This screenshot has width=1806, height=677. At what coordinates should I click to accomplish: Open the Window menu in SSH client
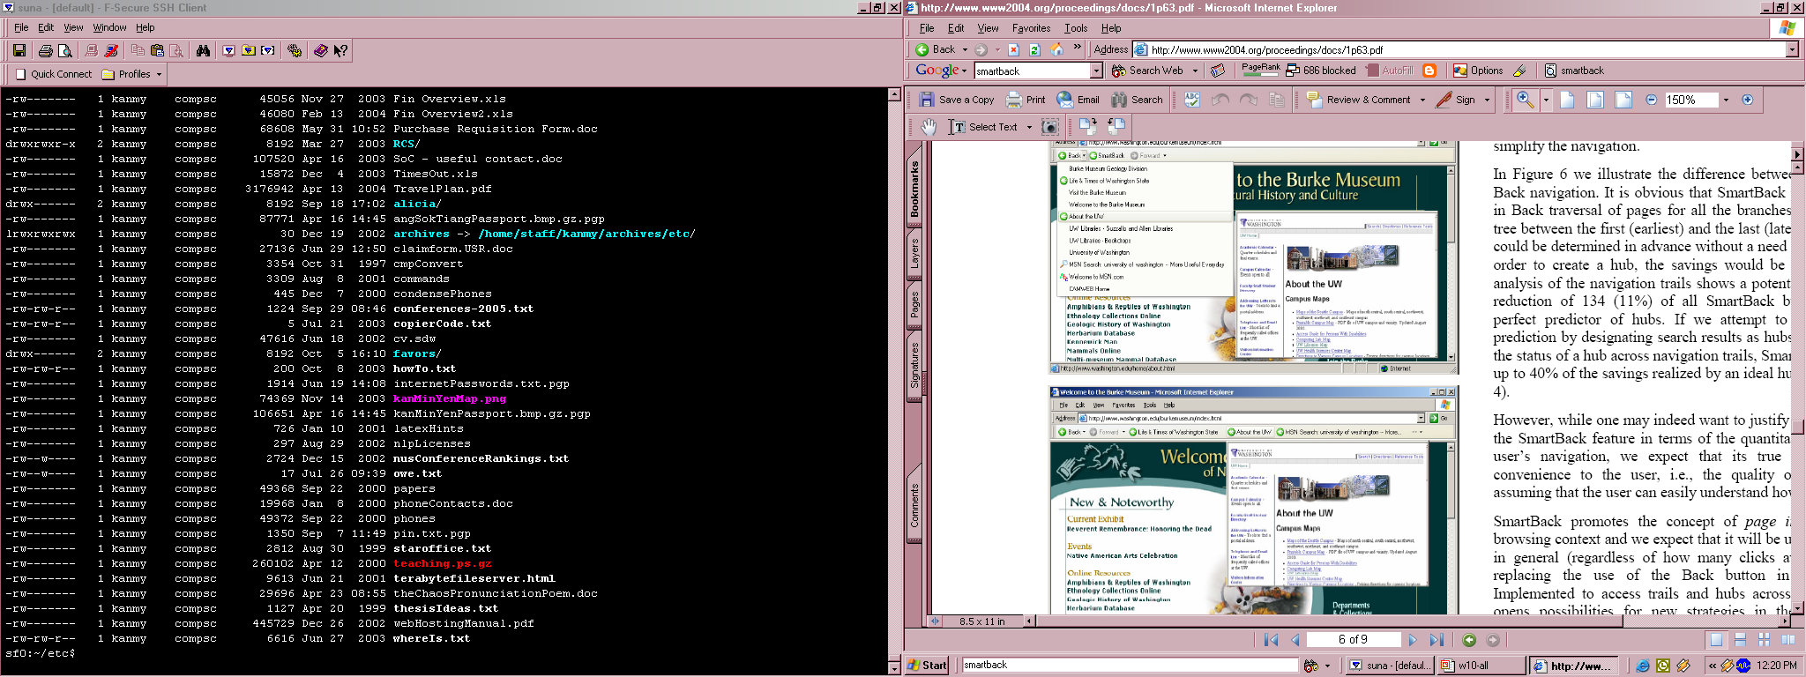pos(109,28)
